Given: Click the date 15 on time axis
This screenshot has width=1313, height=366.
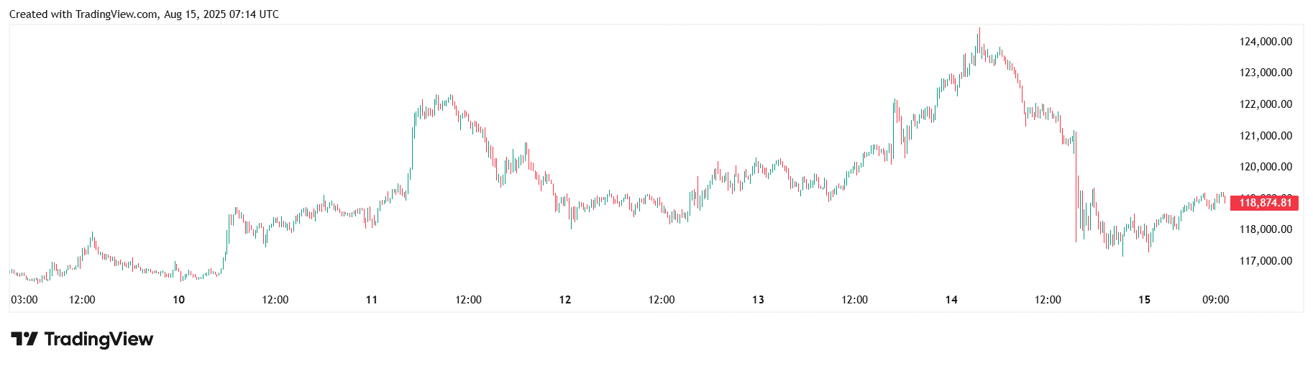Looking at the screenshot, I should (x=1145, y=300).
